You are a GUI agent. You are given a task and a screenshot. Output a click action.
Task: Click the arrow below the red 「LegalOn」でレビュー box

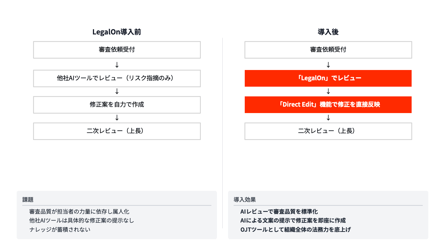[328, 91]
